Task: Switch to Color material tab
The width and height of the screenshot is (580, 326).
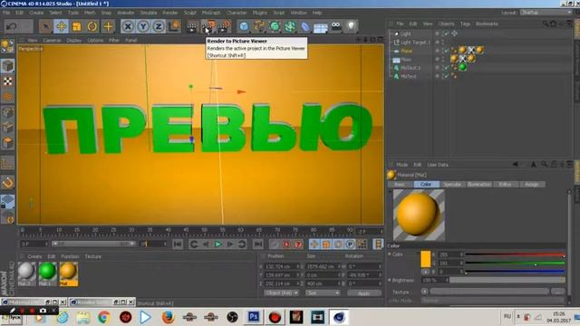Action: [426, 184]
